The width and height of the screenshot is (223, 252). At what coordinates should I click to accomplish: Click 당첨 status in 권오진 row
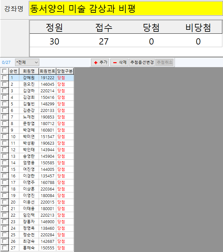tap(61, 84)
